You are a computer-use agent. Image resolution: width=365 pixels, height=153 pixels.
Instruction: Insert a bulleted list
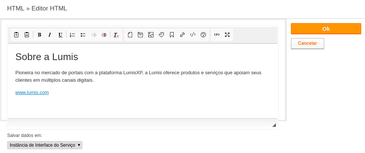tap(83, 35)
